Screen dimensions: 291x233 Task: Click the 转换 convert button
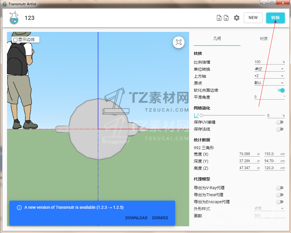[276, 18]
